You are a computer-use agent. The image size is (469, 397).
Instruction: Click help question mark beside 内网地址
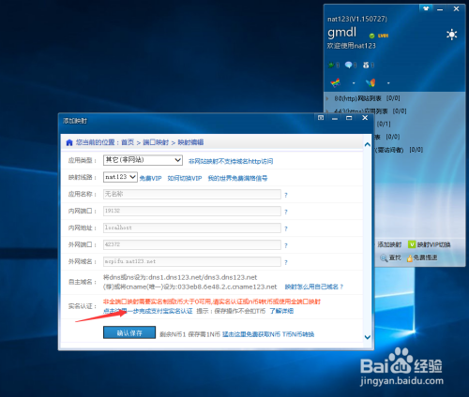tap(286, 228)
